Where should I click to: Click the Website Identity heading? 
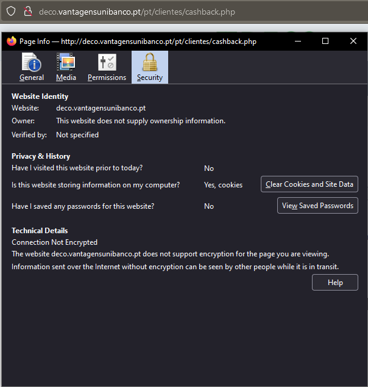click(40, 96)
